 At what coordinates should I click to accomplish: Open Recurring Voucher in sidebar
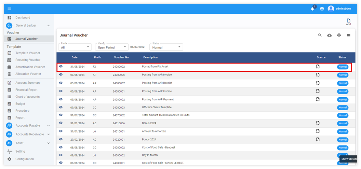pos(28,60)
